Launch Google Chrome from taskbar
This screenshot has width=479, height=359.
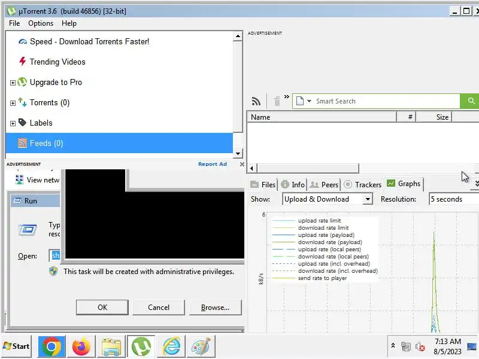click(x=51, y=346)
